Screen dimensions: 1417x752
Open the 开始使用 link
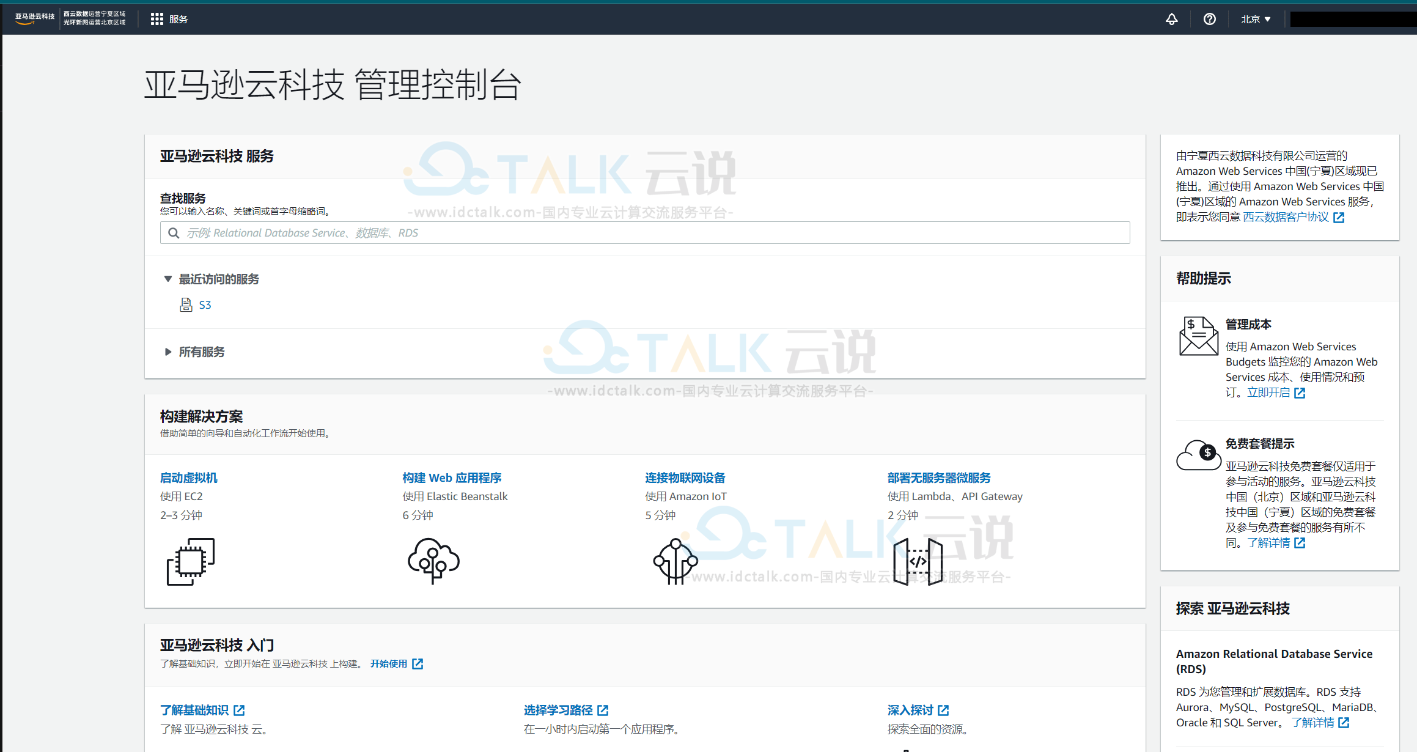pyautogui.click(x=389, y=663)
